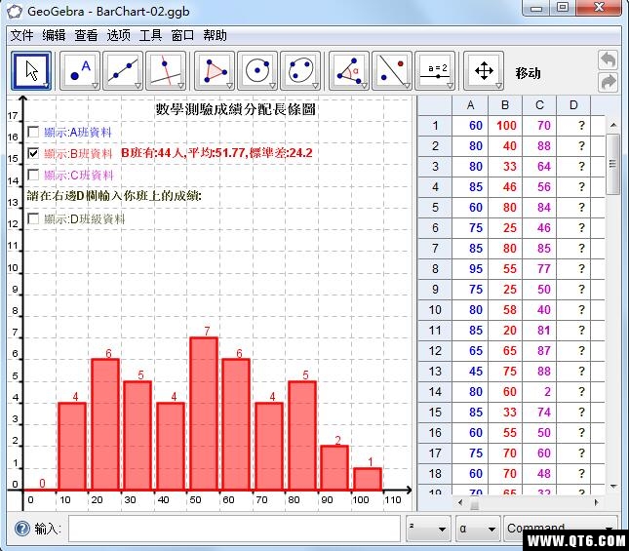629x551 pixels.
Task: Uncheck the B班資料 display checkbox
Action: tap(33, 153)
